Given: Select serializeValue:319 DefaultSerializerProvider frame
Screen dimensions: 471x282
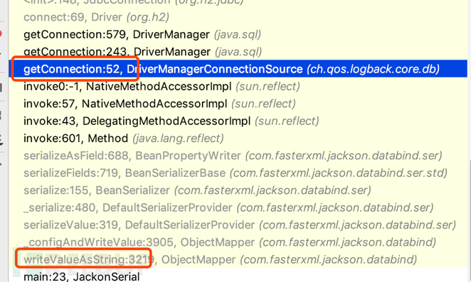Looking at the screenshot, I should click(238, 225).
